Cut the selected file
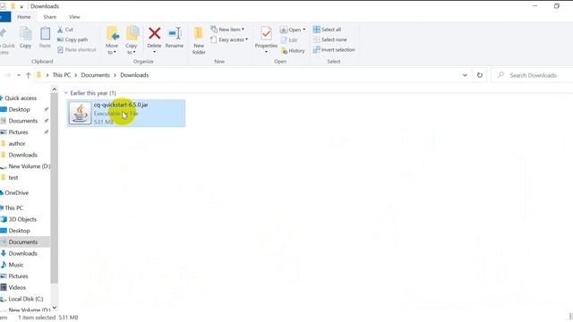This screenshot has height=322, width=573. coord(65,30)
